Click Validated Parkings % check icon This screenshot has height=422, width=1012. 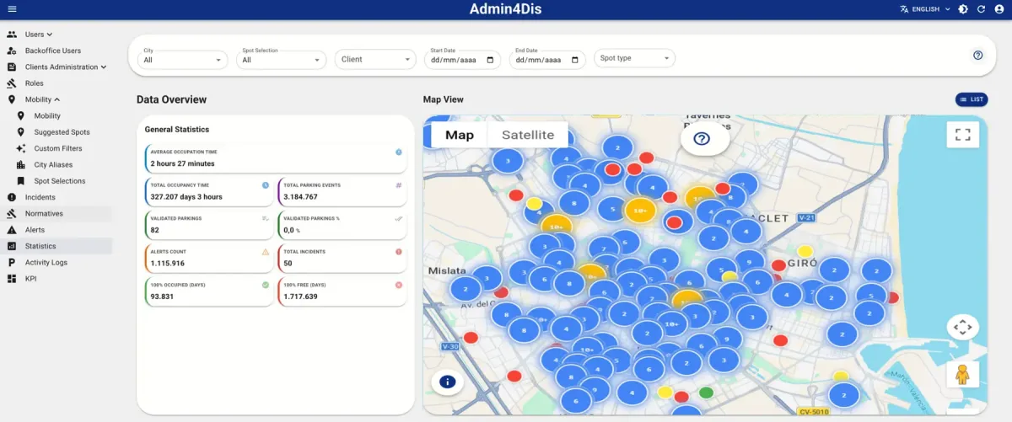(399, 218)
